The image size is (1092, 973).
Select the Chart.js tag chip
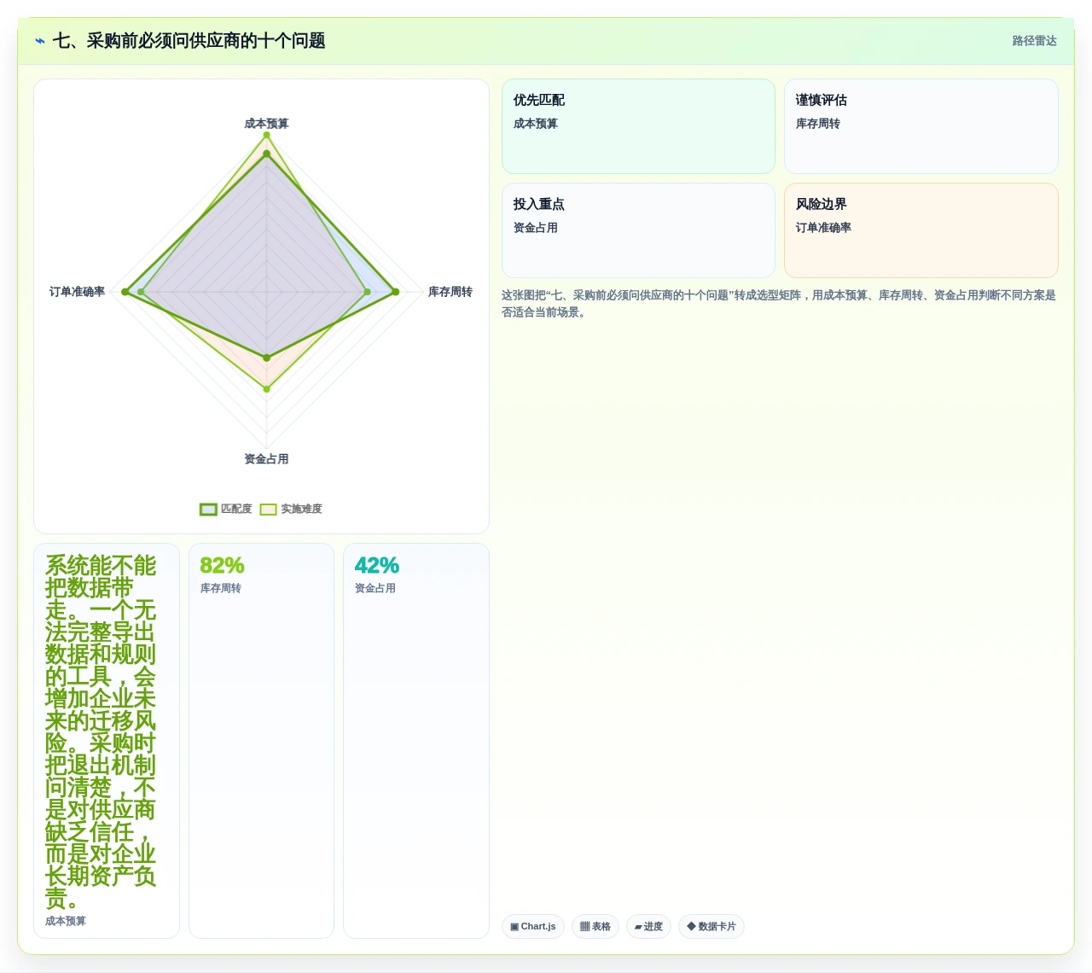[533, 927]
